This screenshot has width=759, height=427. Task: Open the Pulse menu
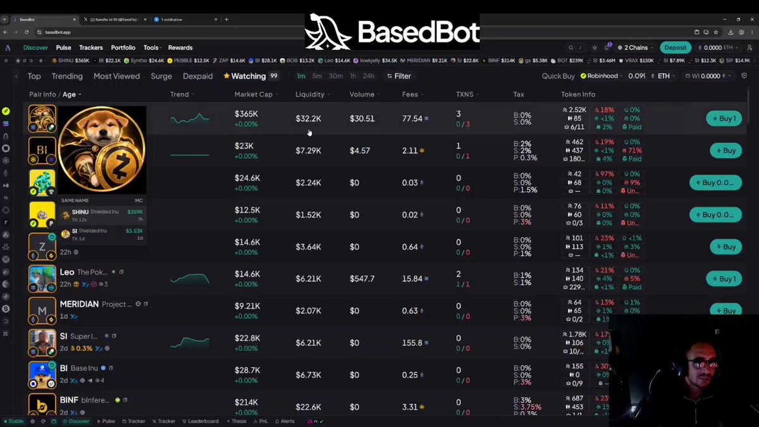[x=63, y=47]
